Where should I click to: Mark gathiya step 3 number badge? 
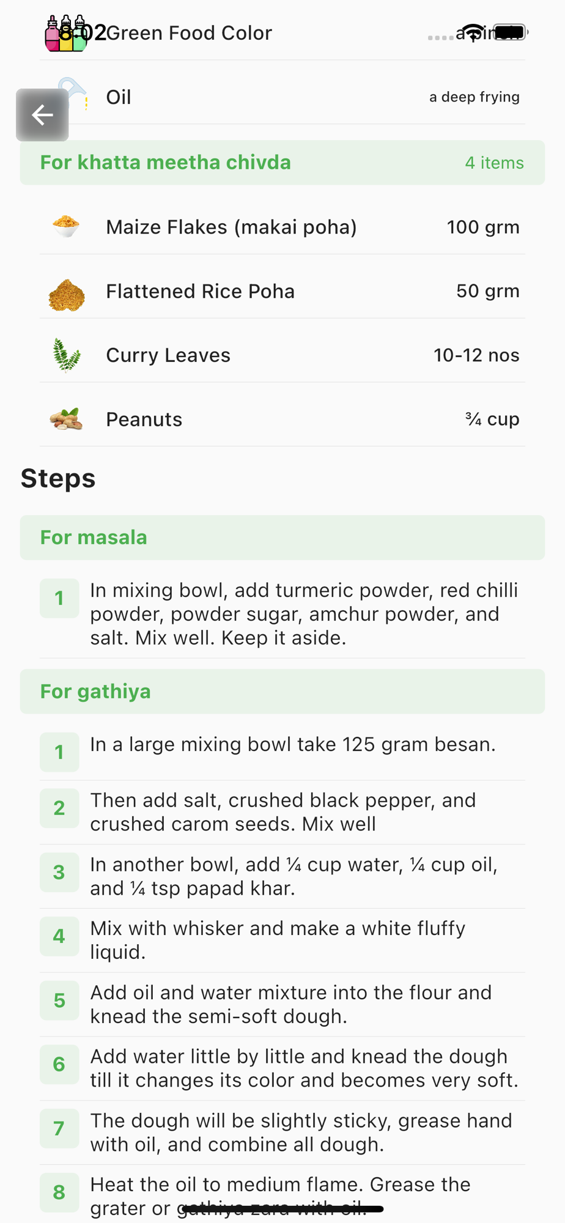59,872
